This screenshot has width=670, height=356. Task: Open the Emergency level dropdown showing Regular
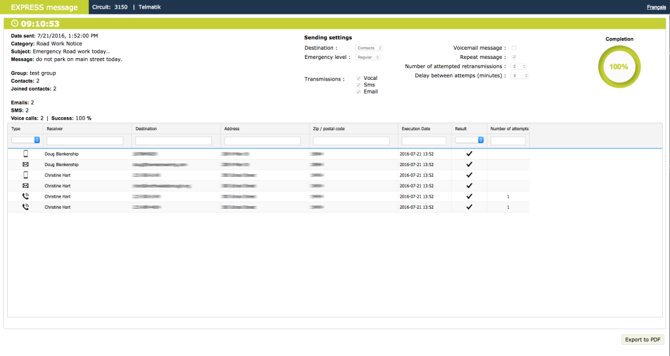368,58
